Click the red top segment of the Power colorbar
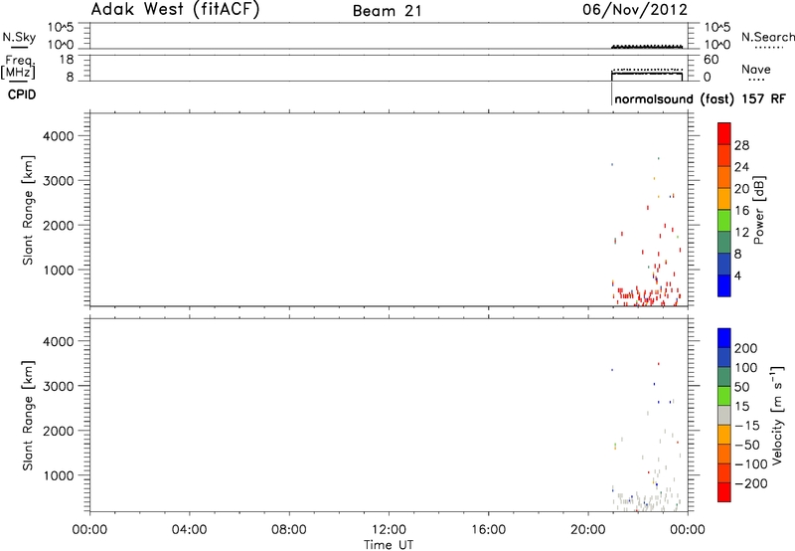This screenshot has height=551, width=795. pyautogui.click(x=724, y=133)
